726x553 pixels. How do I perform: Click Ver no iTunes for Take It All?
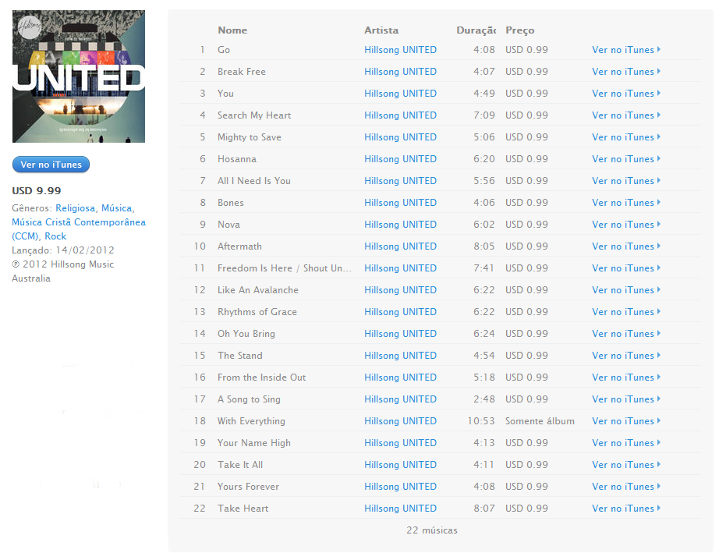click(626, 465)
